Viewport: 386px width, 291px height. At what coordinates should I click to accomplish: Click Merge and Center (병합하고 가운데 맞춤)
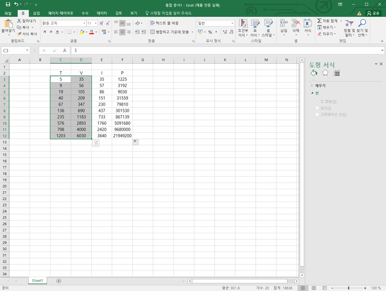170,32
